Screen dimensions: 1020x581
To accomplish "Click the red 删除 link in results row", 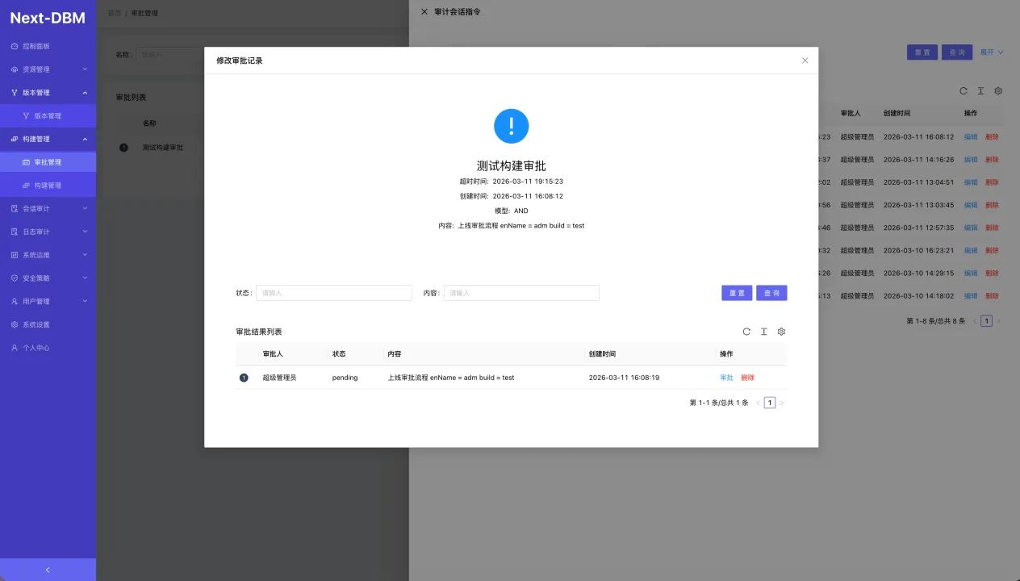I will tap(748, 378).
